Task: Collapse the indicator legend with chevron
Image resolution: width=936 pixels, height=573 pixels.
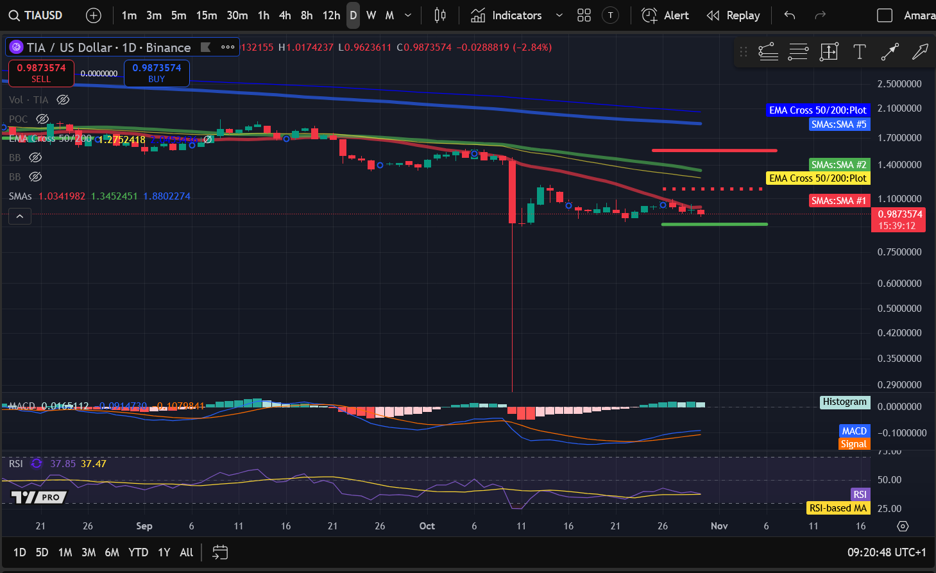Action: [20, 216]
